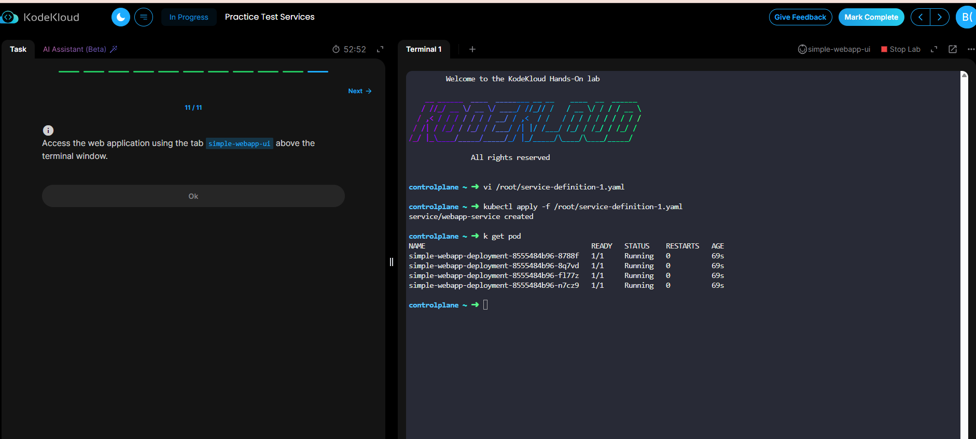Add a new terminal with plus icon
This screenshot has height=439, width=976.
point(472,49)
